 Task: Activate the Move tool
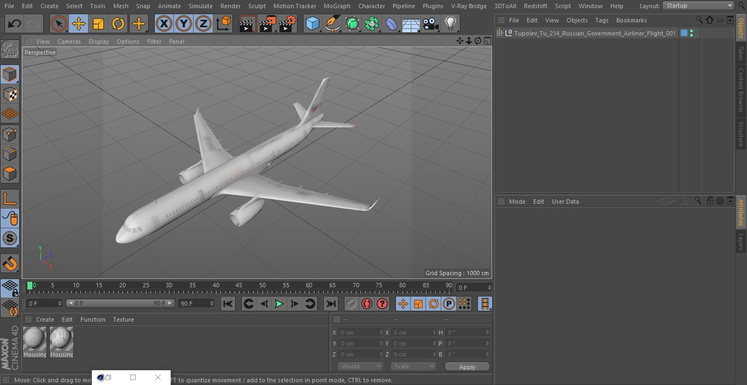(78, 23)
